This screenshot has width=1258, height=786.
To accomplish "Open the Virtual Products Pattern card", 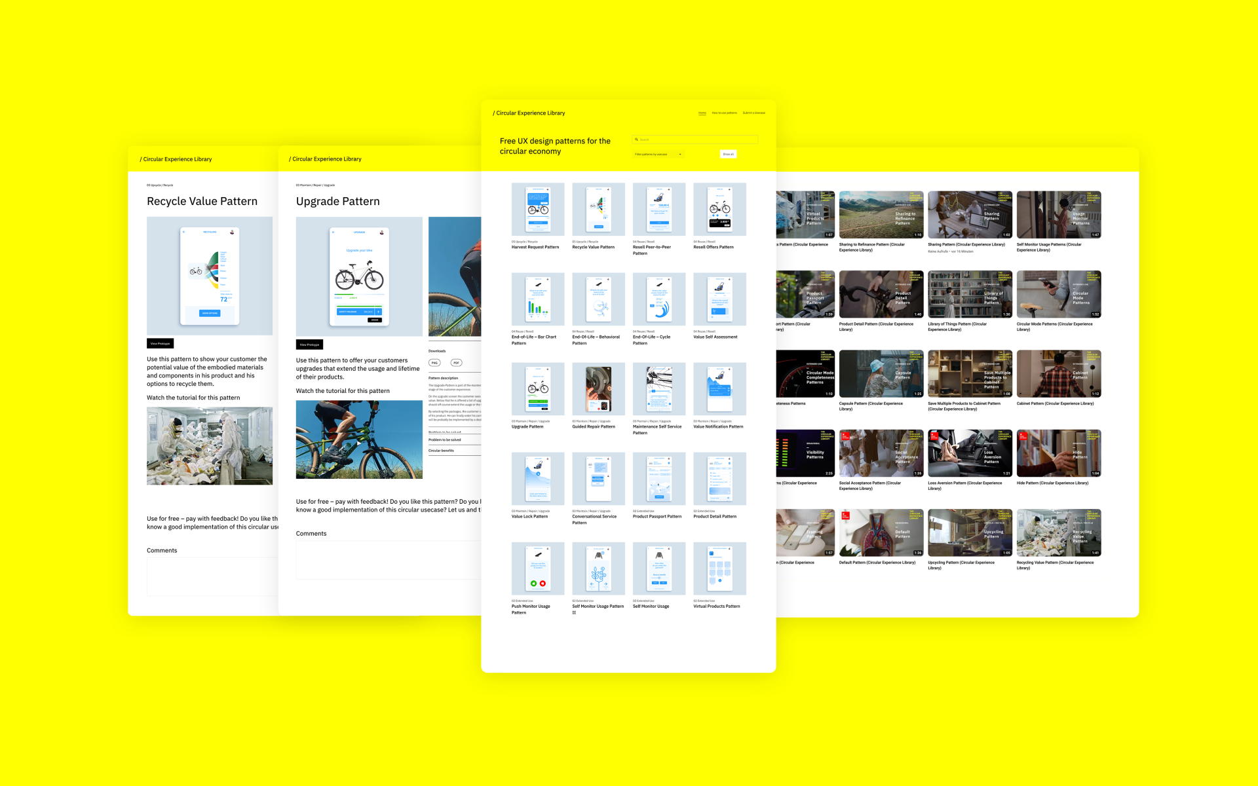I will click(x=719, y=569).
